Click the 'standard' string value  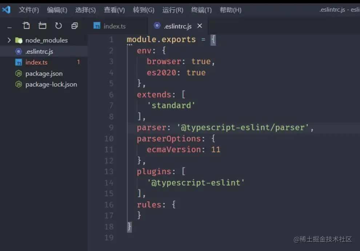point(171,105)
